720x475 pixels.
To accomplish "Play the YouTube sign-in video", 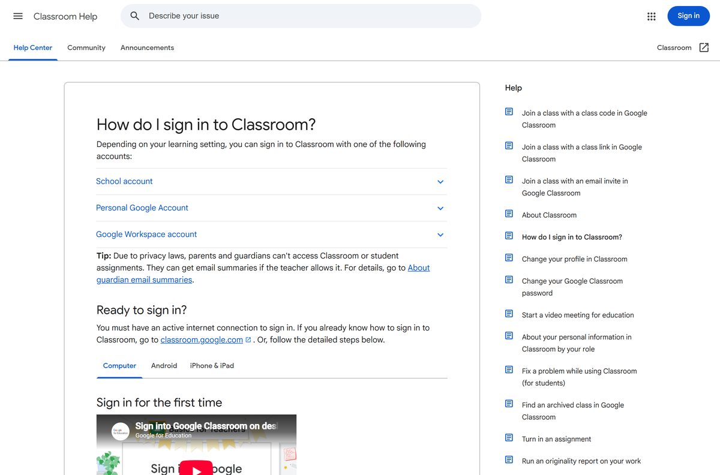I will pyautogui.click(x=196, y=468).
